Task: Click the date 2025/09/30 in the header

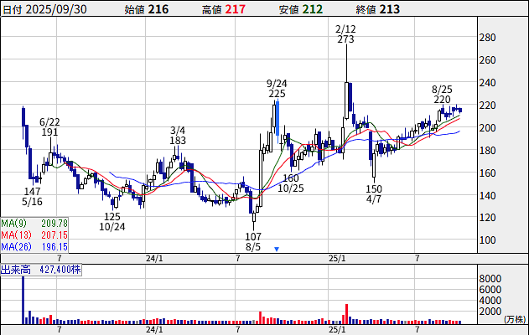Action: click(56, 9)
